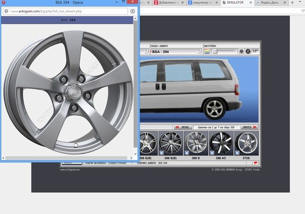Click the star-shaped rim icon next to 17"
Screen dimensions: 305x214
(x=248, y=51)
